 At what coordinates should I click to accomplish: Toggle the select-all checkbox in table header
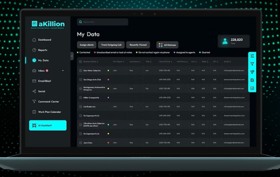click(81, 61)
